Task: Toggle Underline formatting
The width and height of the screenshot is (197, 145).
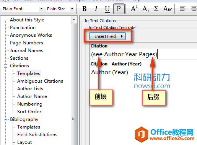Action: (x=107, y=9)
